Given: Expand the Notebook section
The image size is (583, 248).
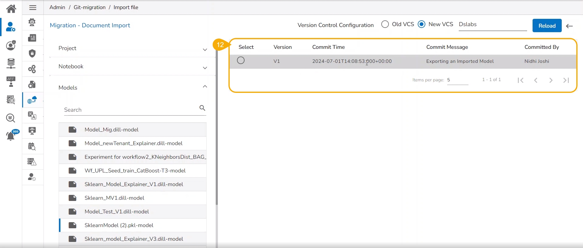Looking at the screenshot, I should point(205,68).
